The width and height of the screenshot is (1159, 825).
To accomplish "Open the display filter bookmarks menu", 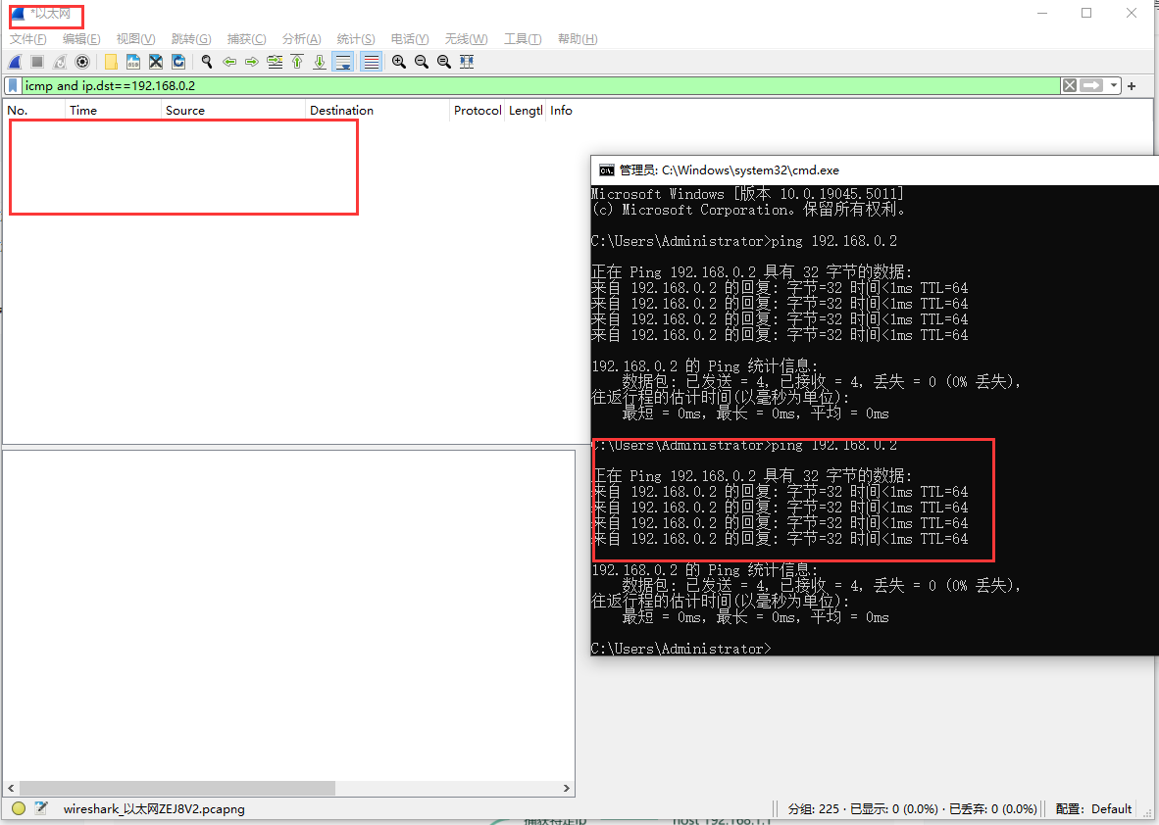I will pos(14,85).
